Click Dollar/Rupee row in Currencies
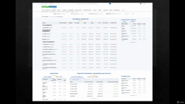The image size is (185, 104). tap(133, 81)
